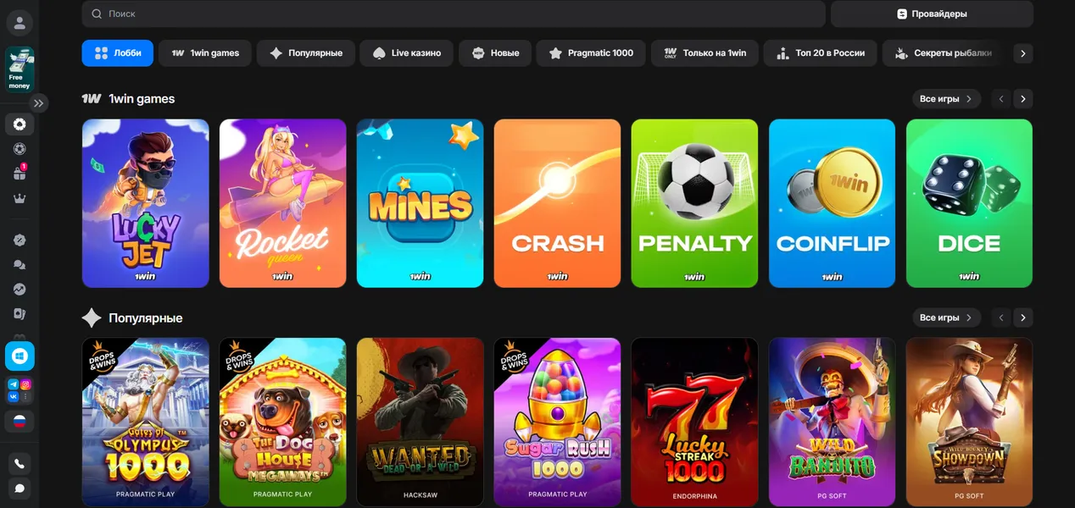The width and height of the screenshot is (1075, 508).
Task: Open Russian flag language selector
Action: pos(19,421)
